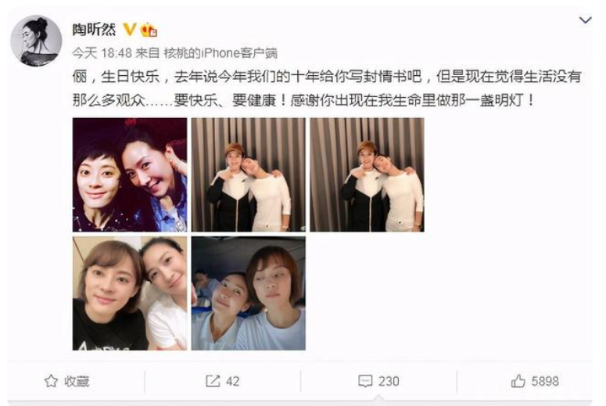
Task: Click the membership crown badge icon
Action: pos(149,30)
